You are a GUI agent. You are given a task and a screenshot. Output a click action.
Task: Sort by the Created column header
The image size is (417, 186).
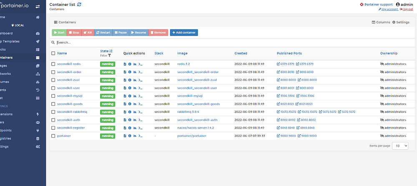pos(241,53)
